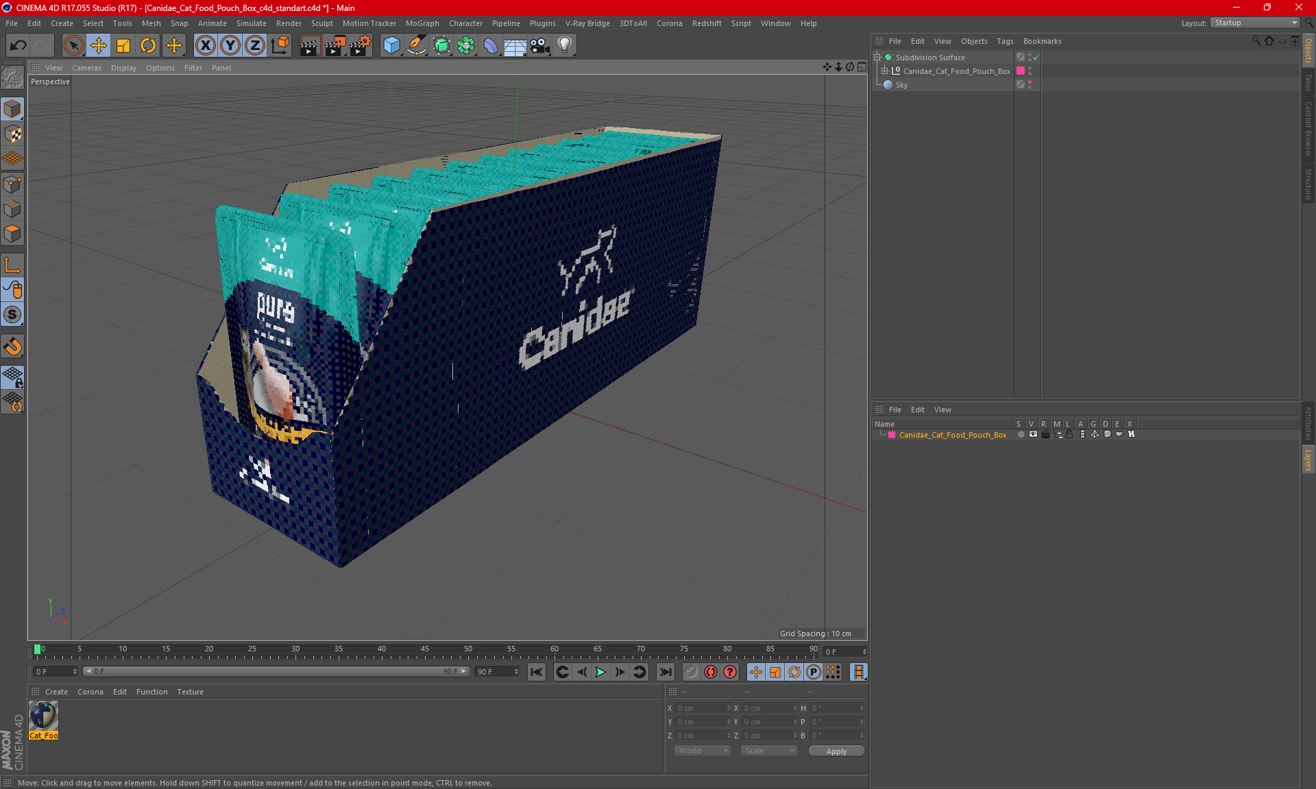
Task: Open the Content Browser side tab
Action: pyautogui.click(x=1308, y=129)
